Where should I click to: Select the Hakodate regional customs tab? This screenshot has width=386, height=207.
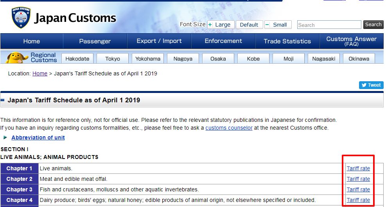77,59
